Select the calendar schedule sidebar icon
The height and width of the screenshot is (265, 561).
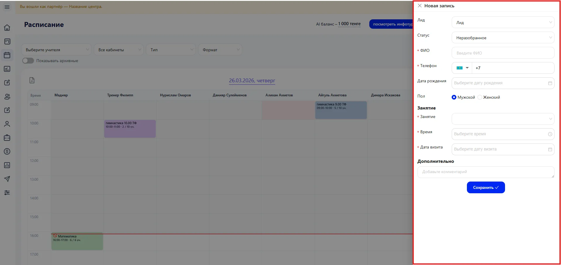click(7, 55)
